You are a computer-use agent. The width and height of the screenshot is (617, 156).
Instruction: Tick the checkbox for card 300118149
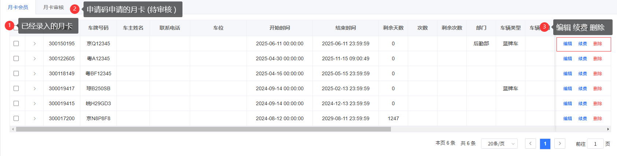point(16,73)
